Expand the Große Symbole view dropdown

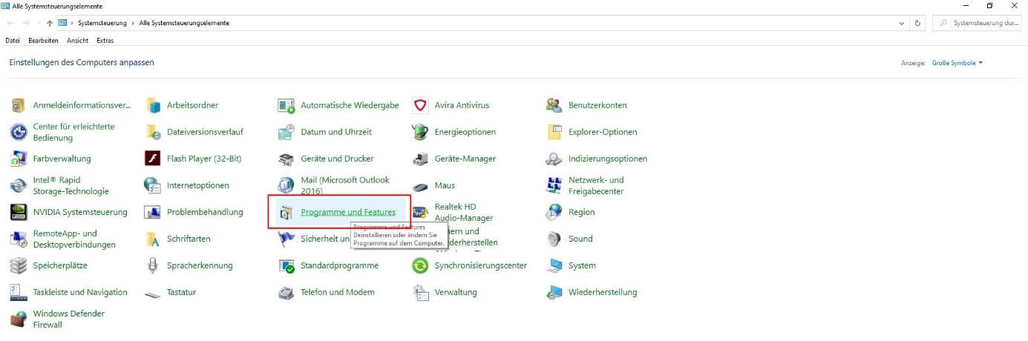tap(957, 63)
